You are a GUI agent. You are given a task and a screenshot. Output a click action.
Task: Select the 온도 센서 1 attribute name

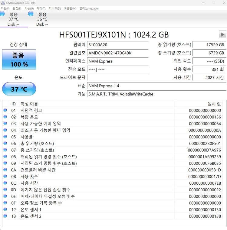31,209
